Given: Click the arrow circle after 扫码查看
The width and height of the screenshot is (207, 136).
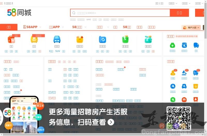Looking at the screenshot, I should [111, 122].
